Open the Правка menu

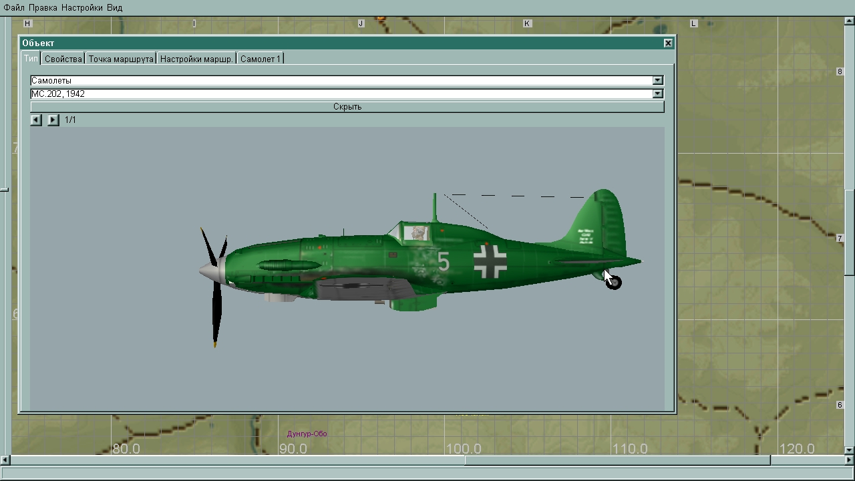click(43, 7)
